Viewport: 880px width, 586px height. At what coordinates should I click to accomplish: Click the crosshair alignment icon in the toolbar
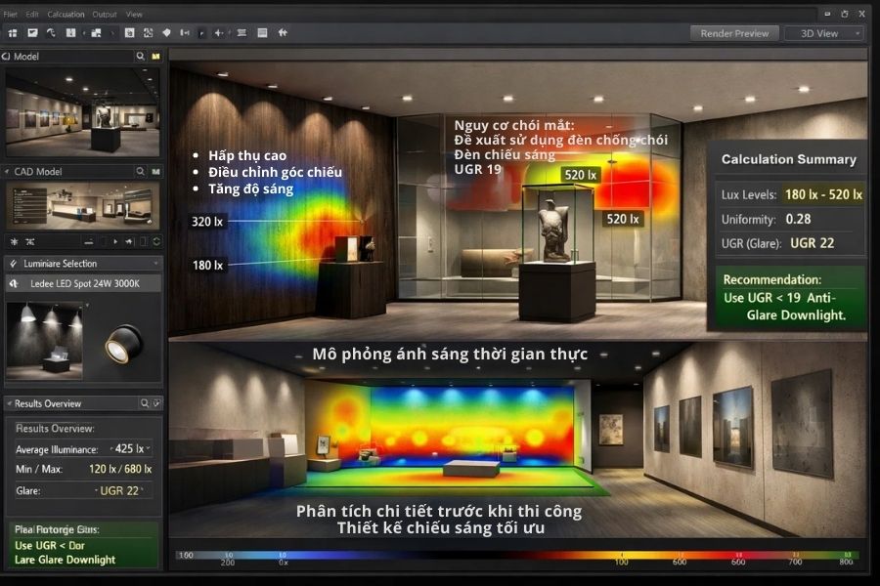pyautogui.click(x=218, y=32)
